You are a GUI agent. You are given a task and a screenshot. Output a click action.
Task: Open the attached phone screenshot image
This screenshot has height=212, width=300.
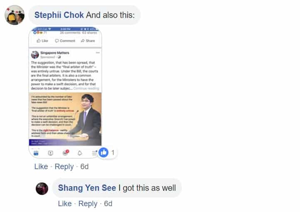65,92
